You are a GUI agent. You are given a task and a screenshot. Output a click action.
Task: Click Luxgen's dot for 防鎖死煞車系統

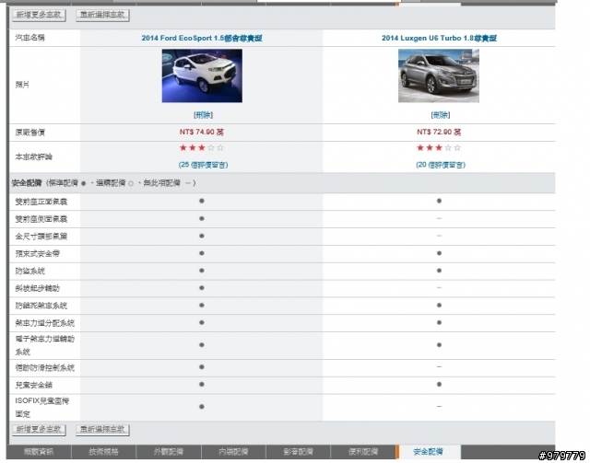tap(439, 306)
